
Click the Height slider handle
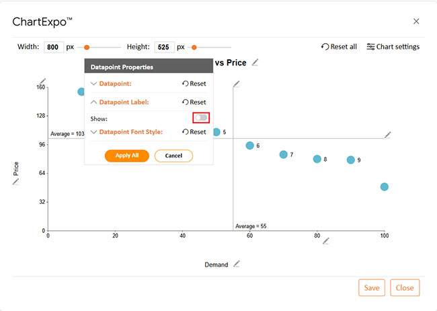[x=194, y=48]
